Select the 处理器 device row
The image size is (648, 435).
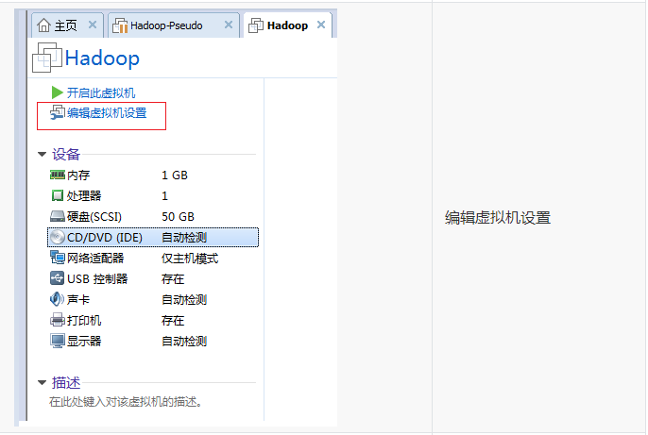pyautogui.click(x=152, y=195)
